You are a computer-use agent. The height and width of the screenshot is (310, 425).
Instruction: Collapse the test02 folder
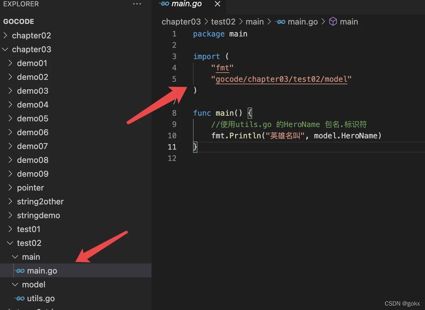(10, 243)
